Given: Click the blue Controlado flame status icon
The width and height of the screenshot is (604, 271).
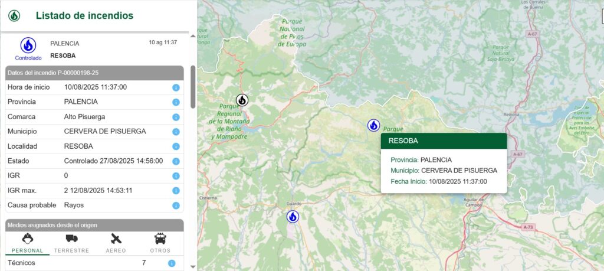Looking at the screenshot, I should click(28, 45).
